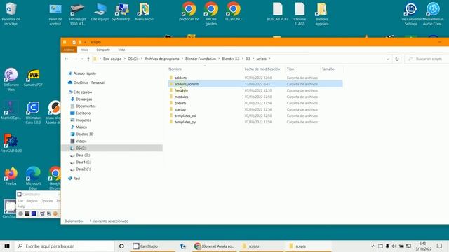Open the address bar history dropdown

tap(388, 59)
